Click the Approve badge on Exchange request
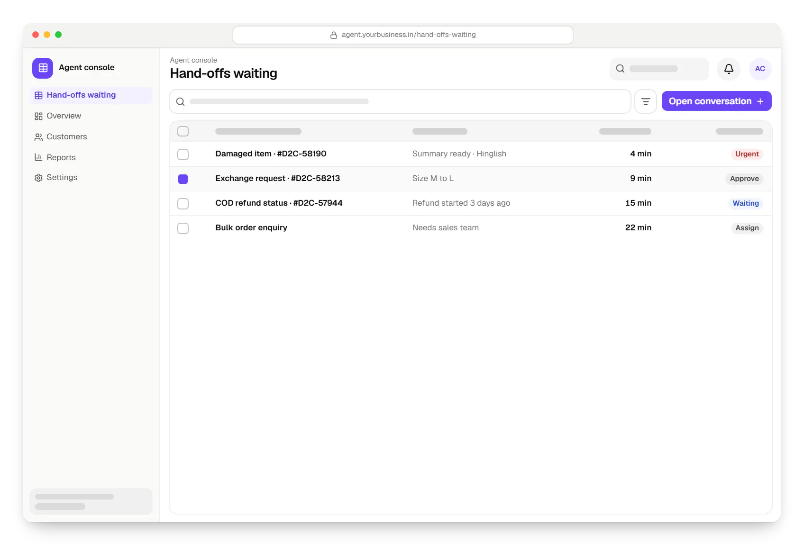Viewport: 804px width, 545px height. click(x=744, y=179)
